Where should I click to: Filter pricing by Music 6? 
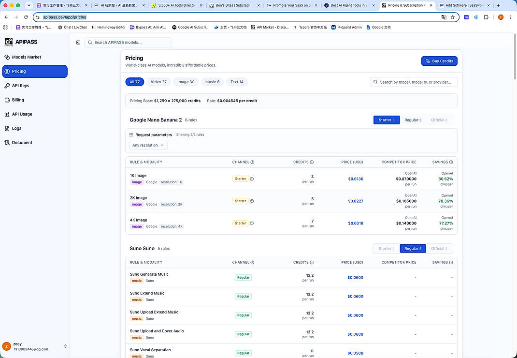coord(212,82)
